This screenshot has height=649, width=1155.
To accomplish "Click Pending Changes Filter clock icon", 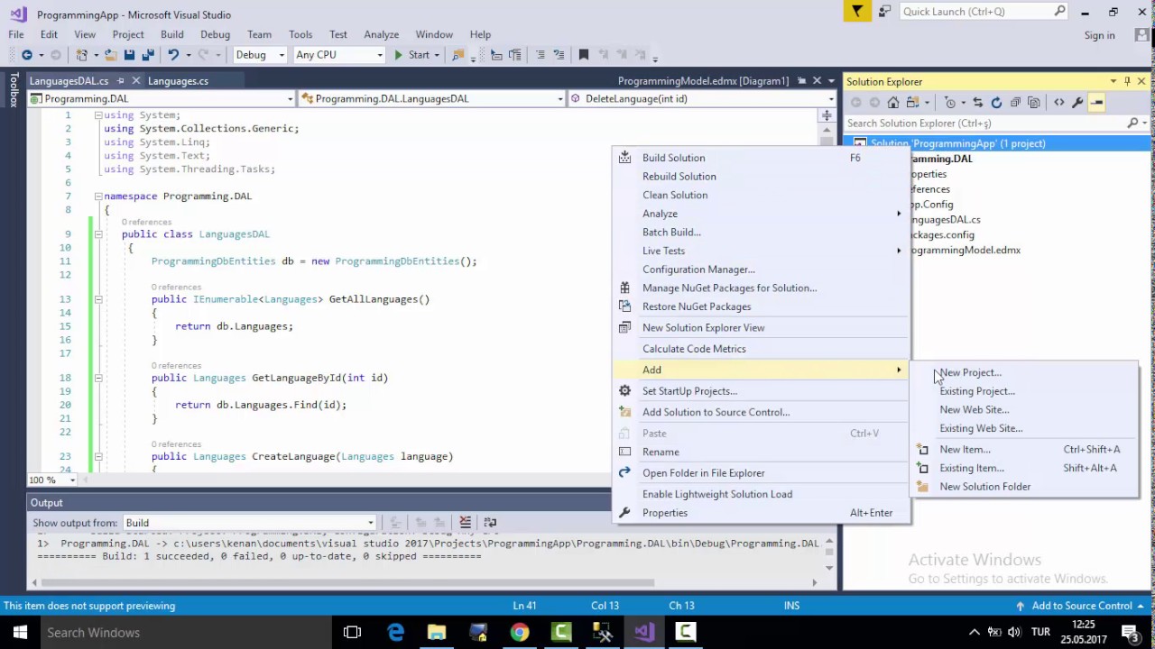I will (x=950, y=103).
